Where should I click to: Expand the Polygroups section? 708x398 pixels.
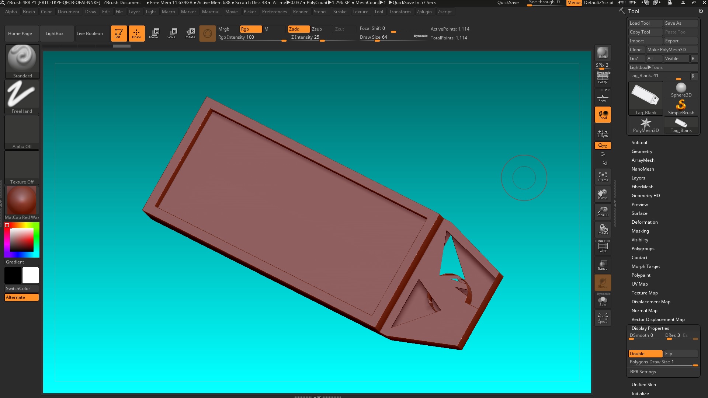pos(643,249)
